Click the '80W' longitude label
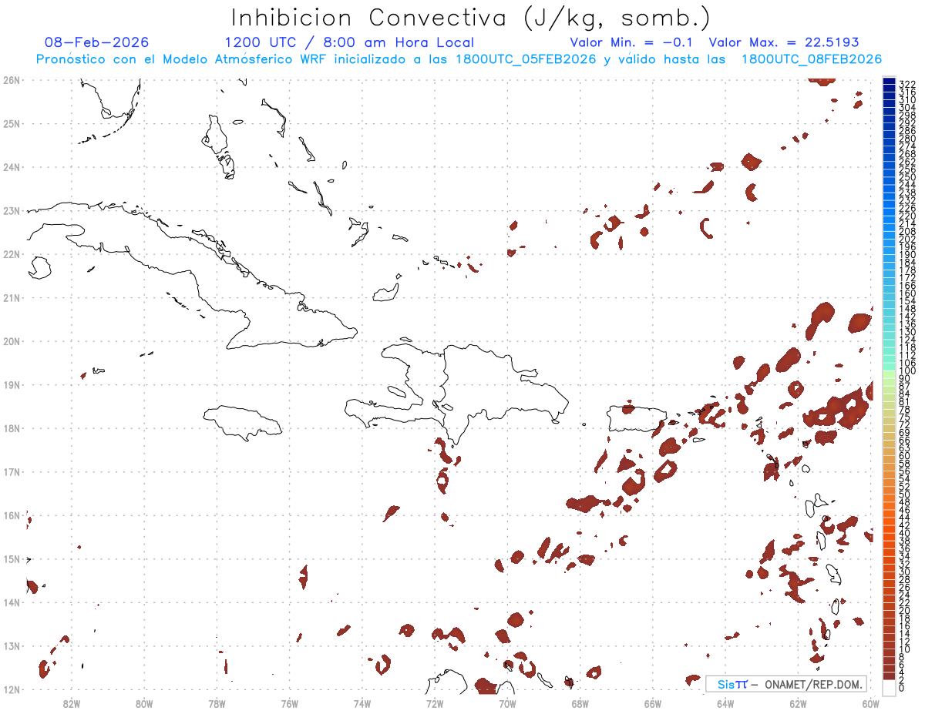The width and height of the screenshot is (925, 714). tap(144, 702)
